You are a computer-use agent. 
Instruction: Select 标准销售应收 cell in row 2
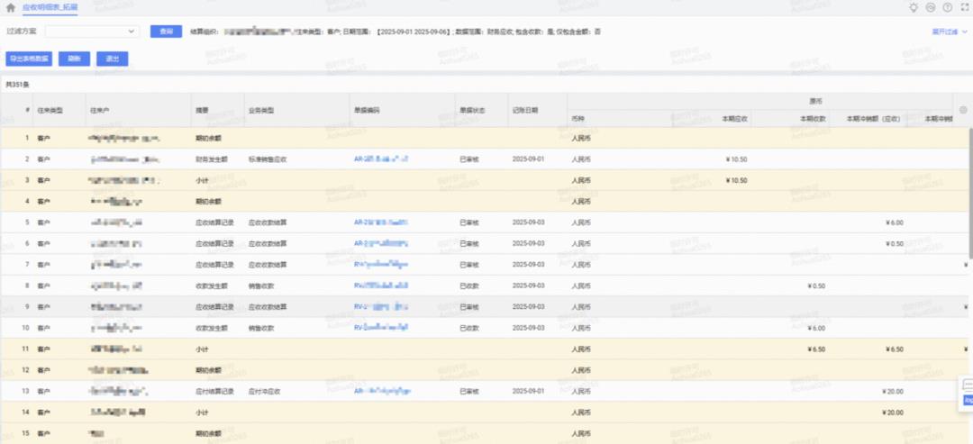[268, 159]
